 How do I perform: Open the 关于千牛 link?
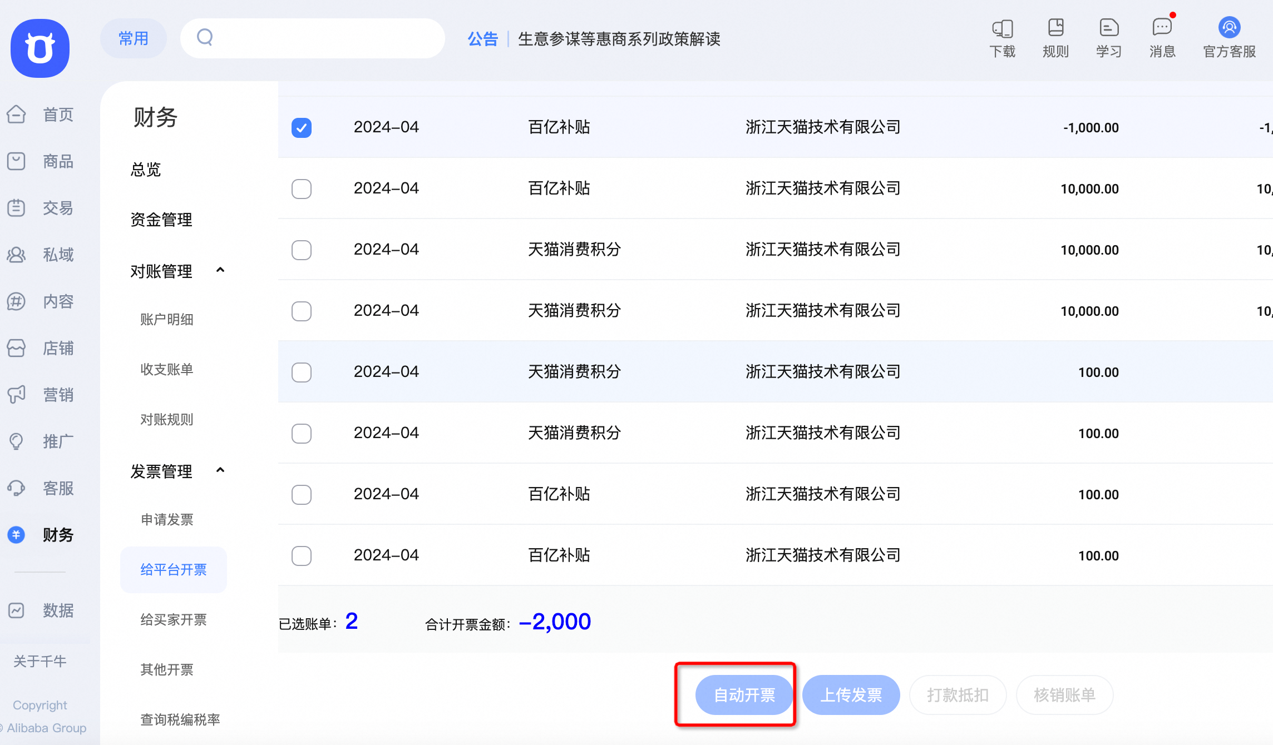(40, 661)
